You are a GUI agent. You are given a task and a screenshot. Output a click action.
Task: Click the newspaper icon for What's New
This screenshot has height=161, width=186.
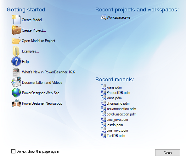click(16, 72)
